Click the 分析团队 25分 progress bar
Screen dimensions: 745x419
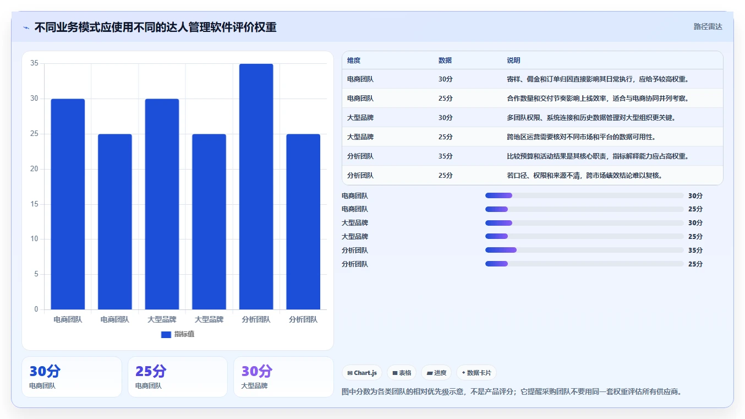[584, 264]
